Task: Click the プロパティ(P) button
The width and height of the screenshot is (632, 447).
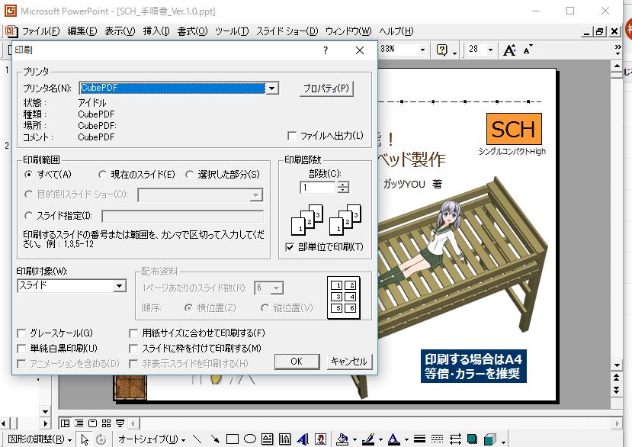Action: [x=326, y=88]
